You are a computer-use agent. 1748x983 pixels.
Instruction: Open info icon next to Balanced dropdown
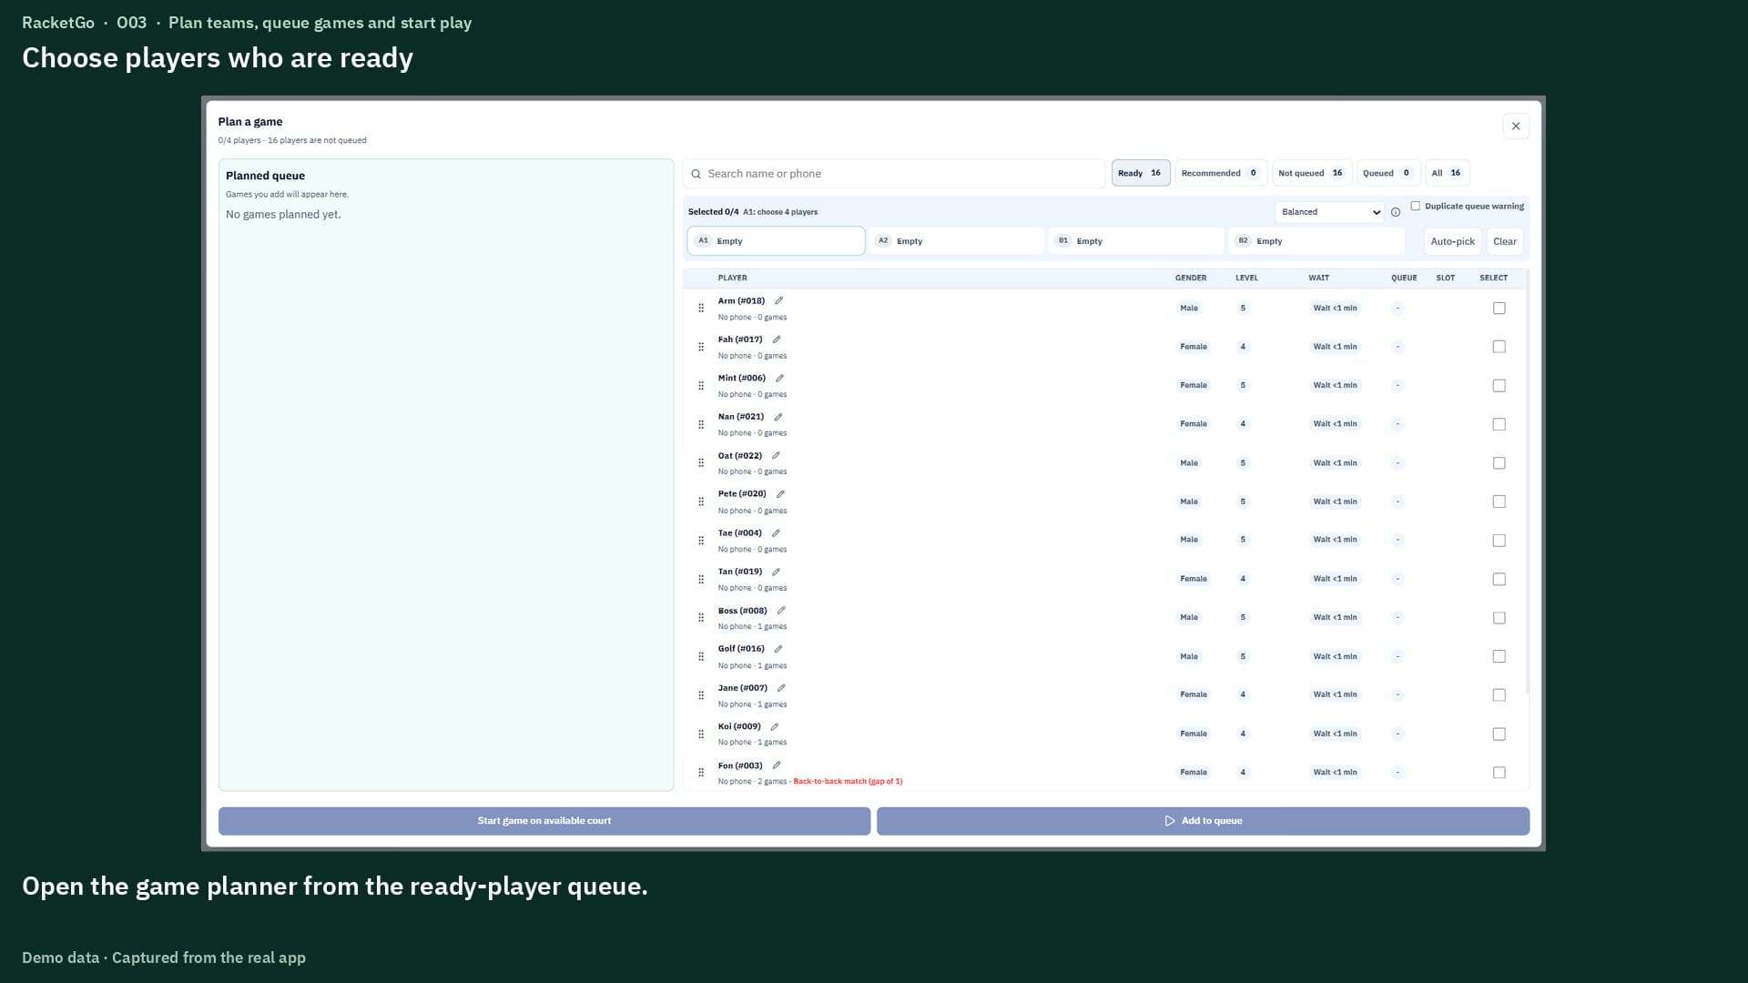pos(1396,212)
